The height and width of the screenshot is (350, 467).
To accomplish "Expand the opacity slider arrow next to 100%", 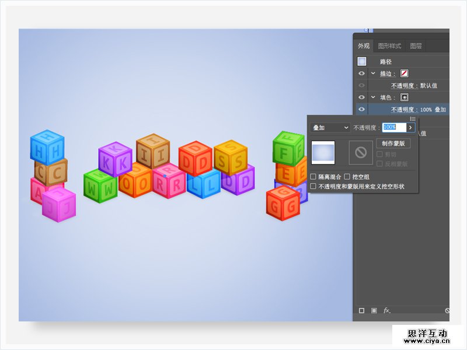I will point(410,127).
